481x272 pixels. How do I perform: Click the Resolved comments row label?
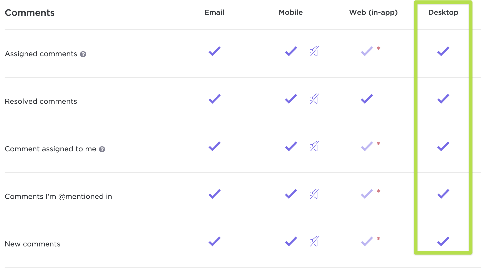coord(41,101)
